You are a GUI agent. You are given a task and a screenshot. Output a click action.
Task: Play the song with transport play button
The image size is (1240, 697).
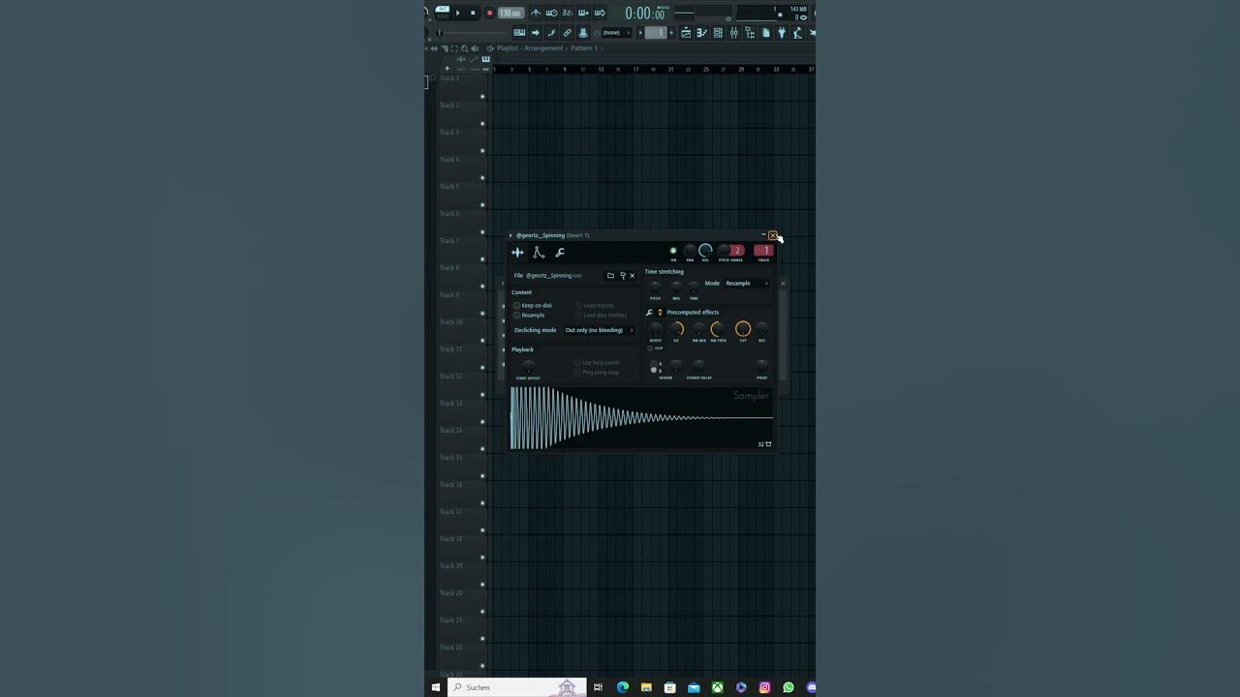click(457, 13)
